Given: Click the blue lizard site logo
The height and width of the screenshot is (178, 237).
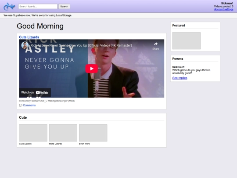Looking at the screenshot, I should [9, 7].
